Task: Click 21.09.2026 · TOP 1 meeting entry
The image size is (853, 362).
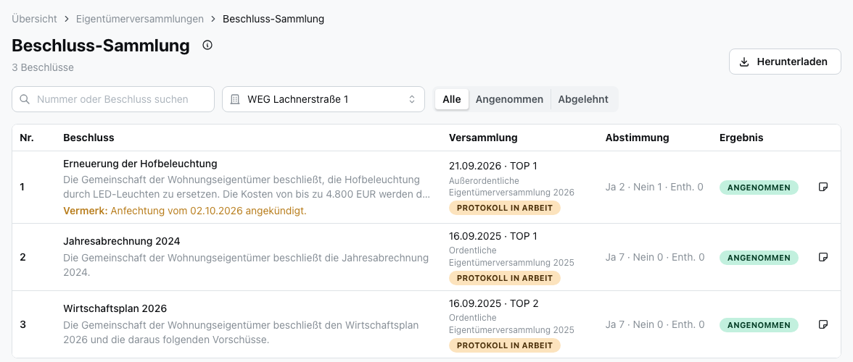Action: click(x=493, y=166)
